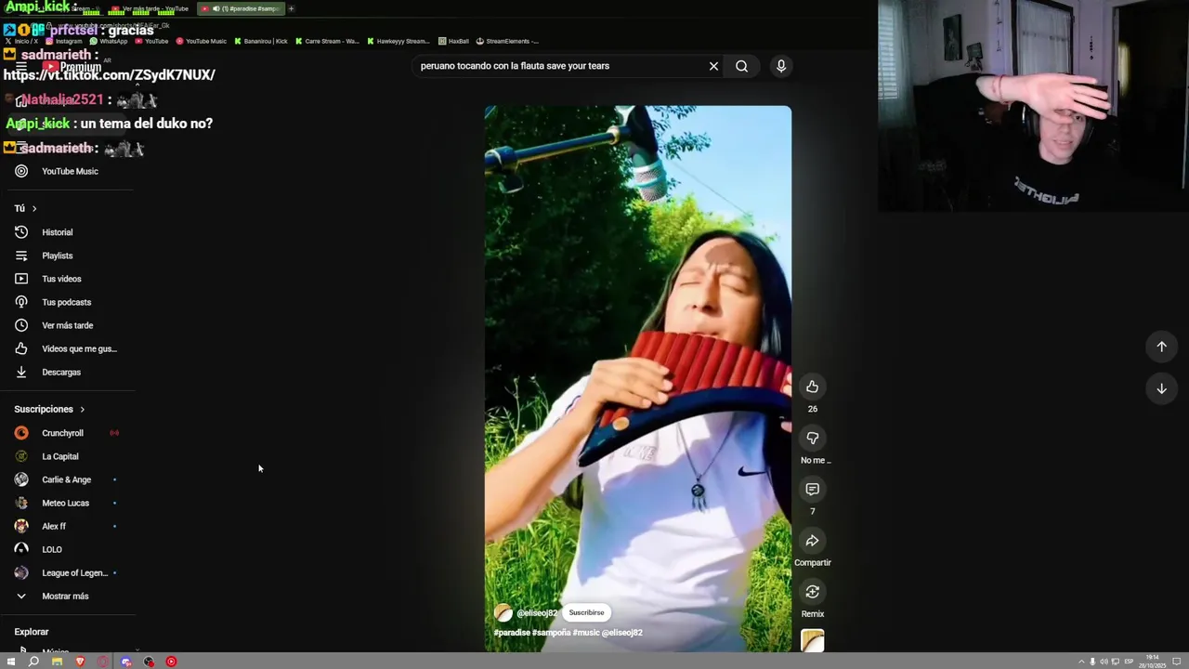Open Ver más tarde list
Screen dimensions: 1189x669
pos(70,325)
